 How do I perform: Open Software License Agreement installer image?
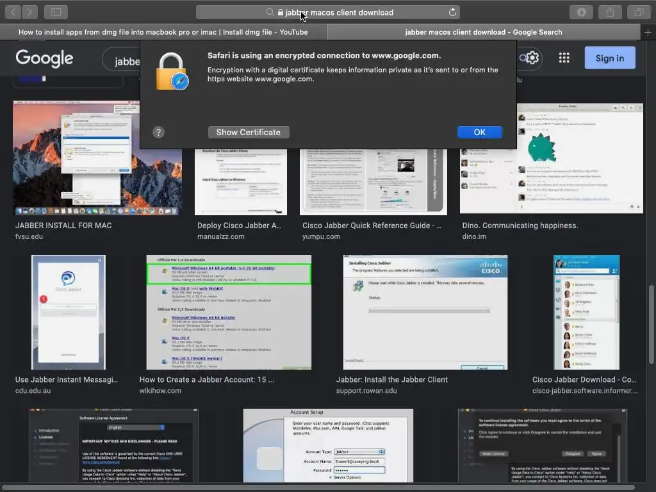(113, 446)
